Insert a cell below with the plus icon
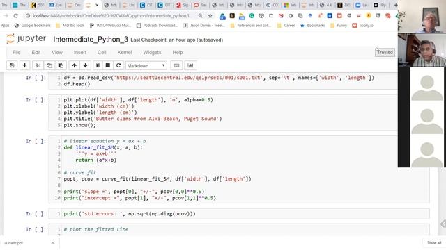This screenshot has width=446, height=250. [x=25, y=65]
